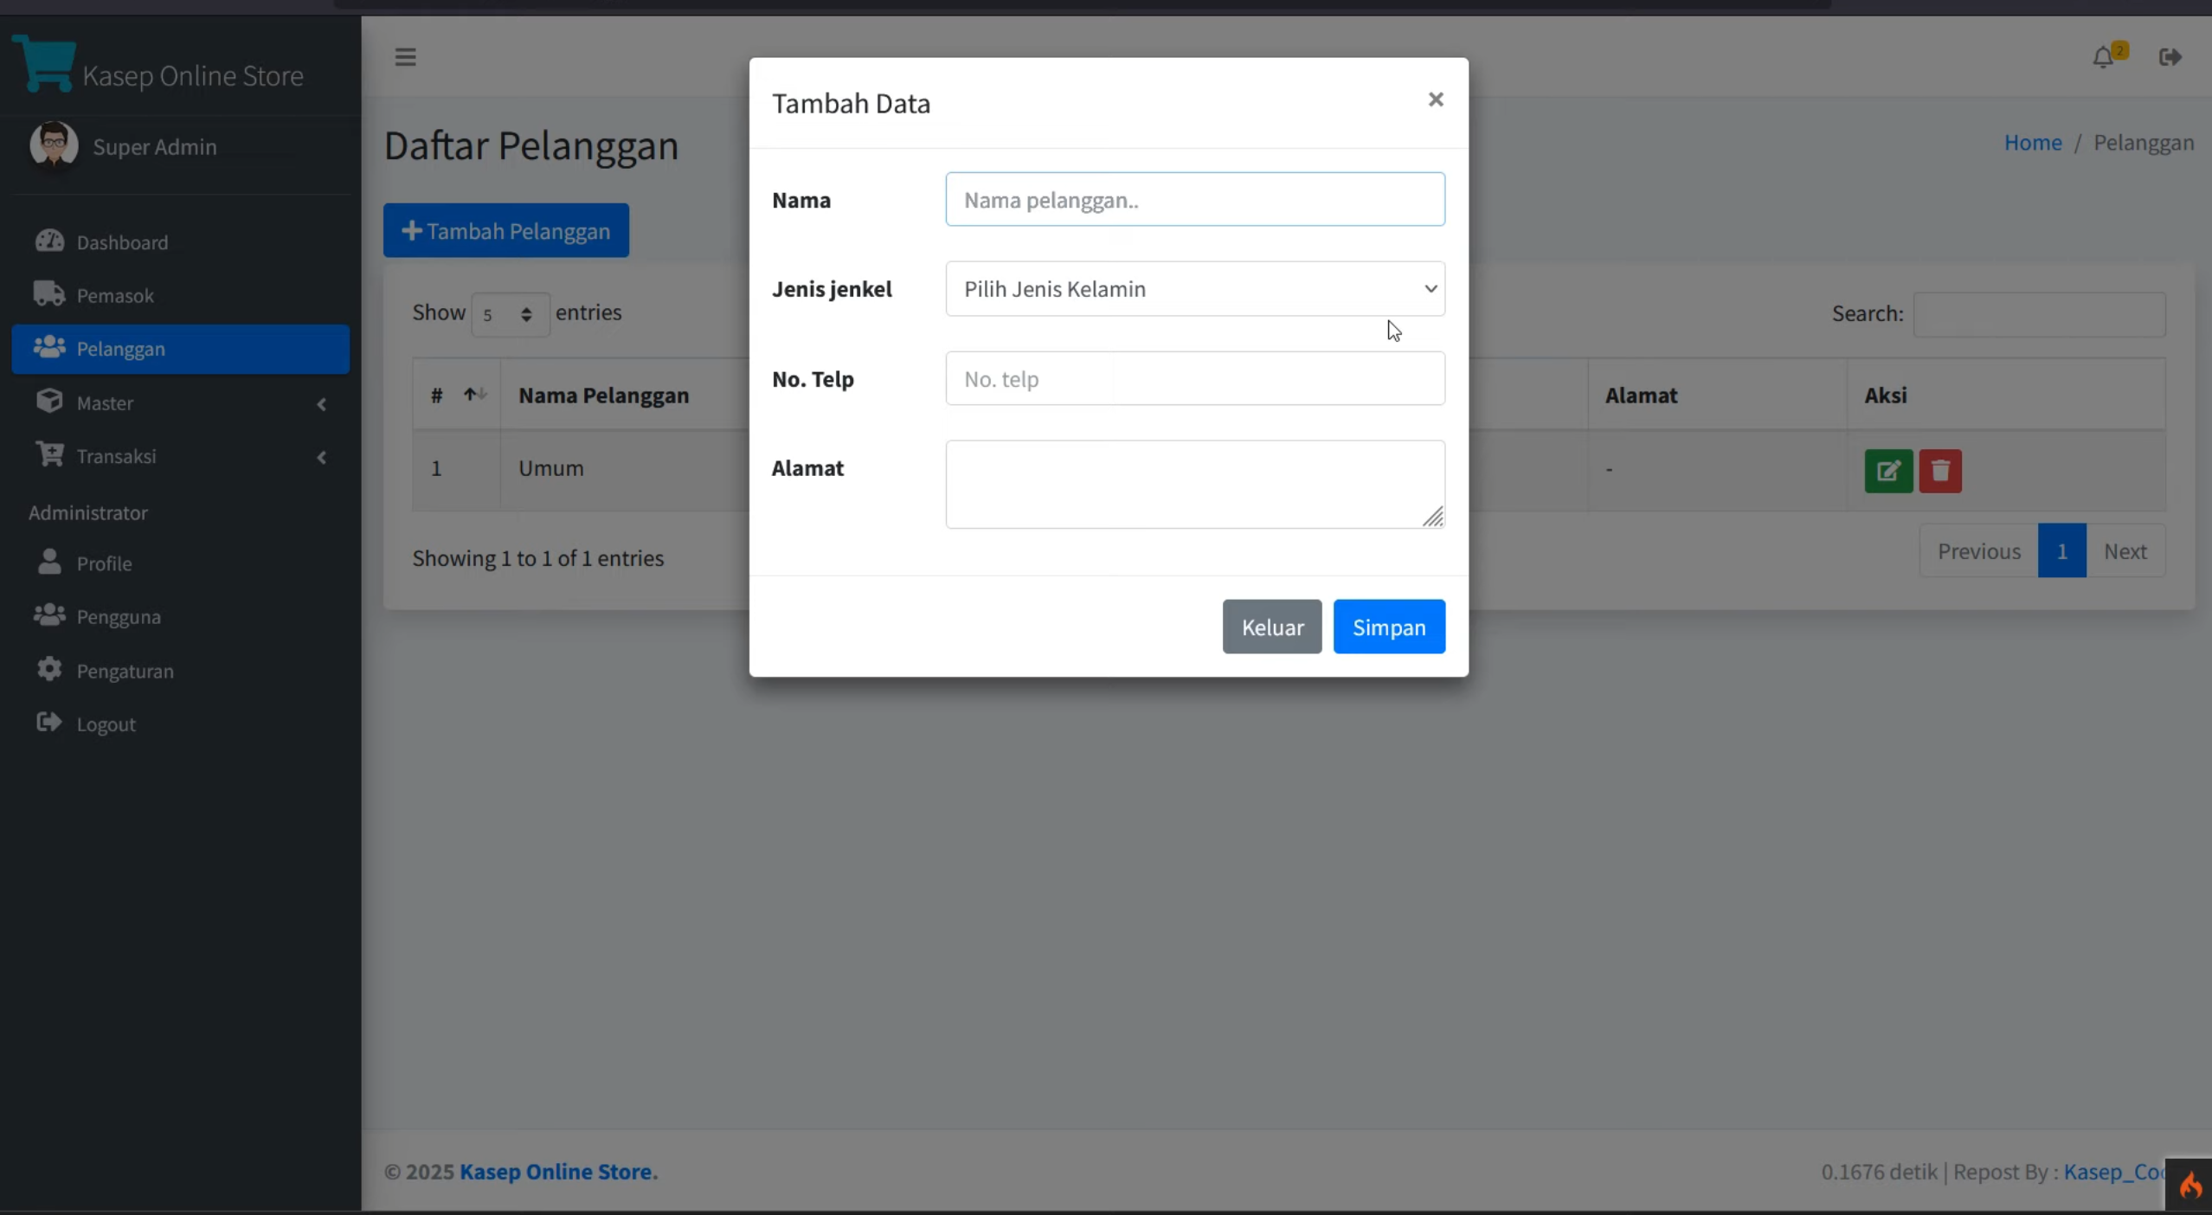
Task: Focus the Nama pelanggan input field
Action: (x=1195, y=200)
